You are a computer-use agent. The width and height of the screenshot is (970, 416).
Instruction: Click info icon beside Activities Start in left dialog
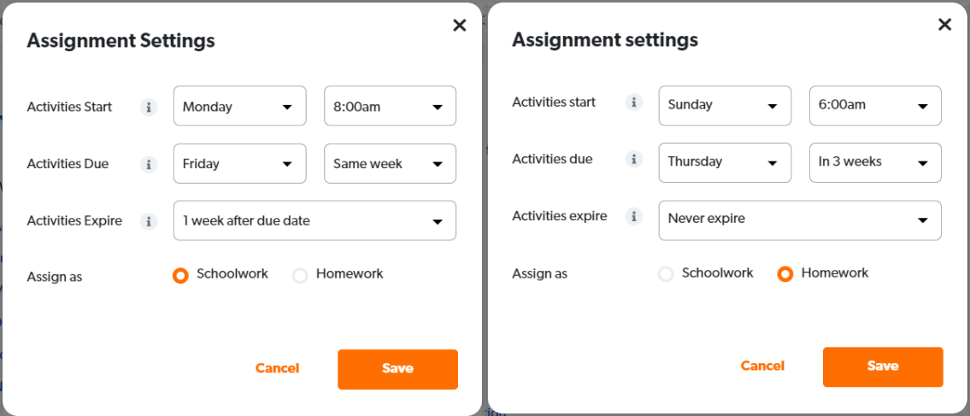[149, 108]
